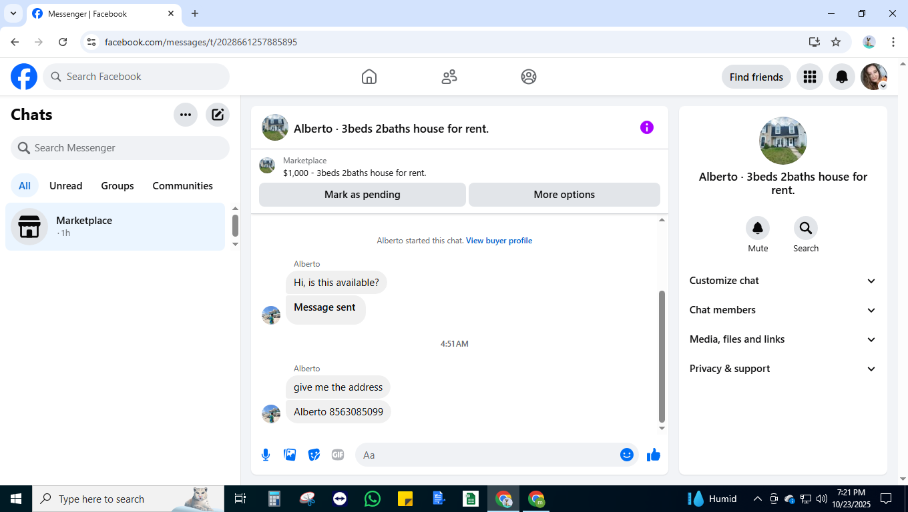Open Calculator from the taskbar

point(274,499)
